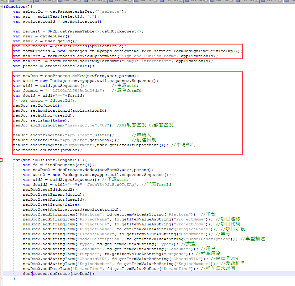The height and width of the screenshot is (286, 295).
Task: Click the comment '//用户'
Action: pos(208,249)
